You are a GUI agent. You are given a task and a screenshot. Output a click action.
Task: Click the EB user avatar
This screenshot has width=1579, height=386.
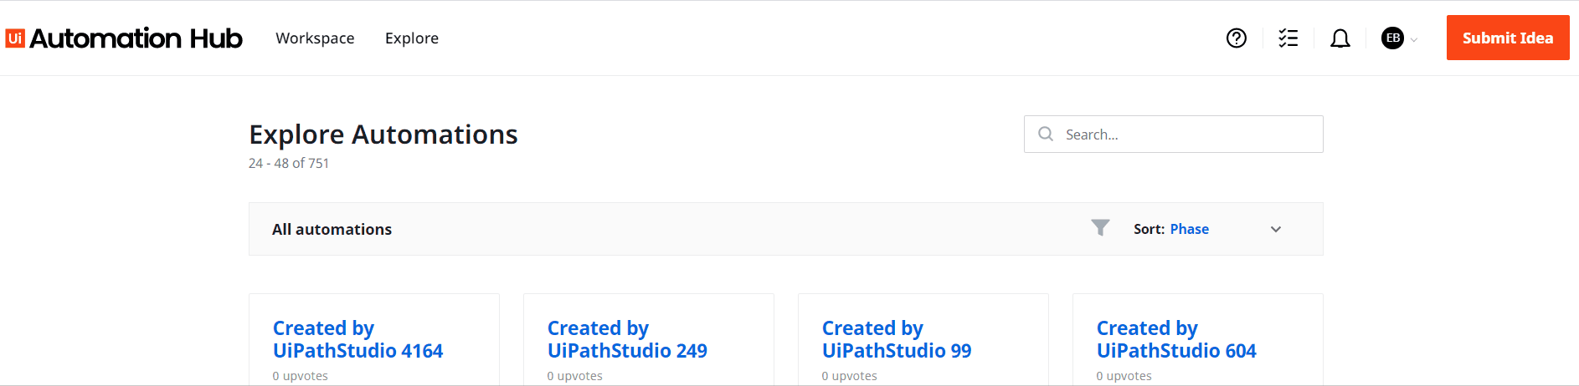pyautogui.click(x=1392, y=38)
